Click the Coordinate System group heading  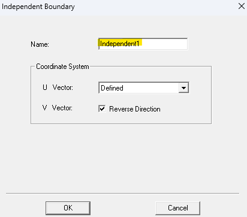[x=62, y=67]
